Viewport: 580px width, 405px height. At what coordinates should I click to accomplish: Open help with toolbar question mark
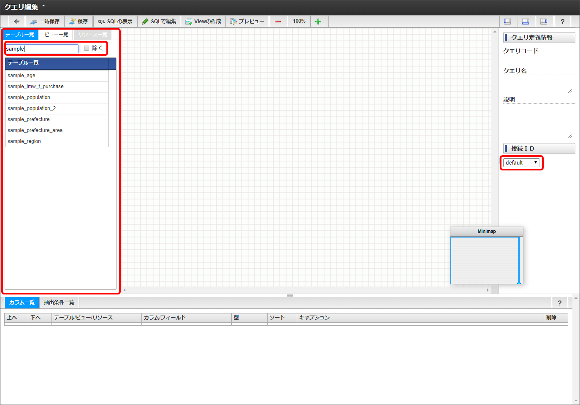point(562,22)
